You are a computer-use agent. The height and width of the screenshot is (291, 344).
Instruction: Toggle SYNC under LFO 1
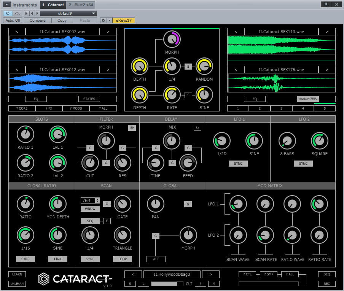[x=238, y=164]
